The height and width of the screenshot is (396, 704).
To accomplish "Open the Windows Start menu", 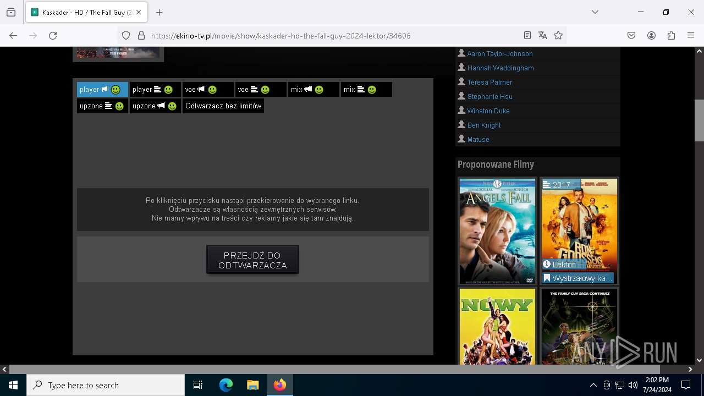I will click(x=13, y=385).
